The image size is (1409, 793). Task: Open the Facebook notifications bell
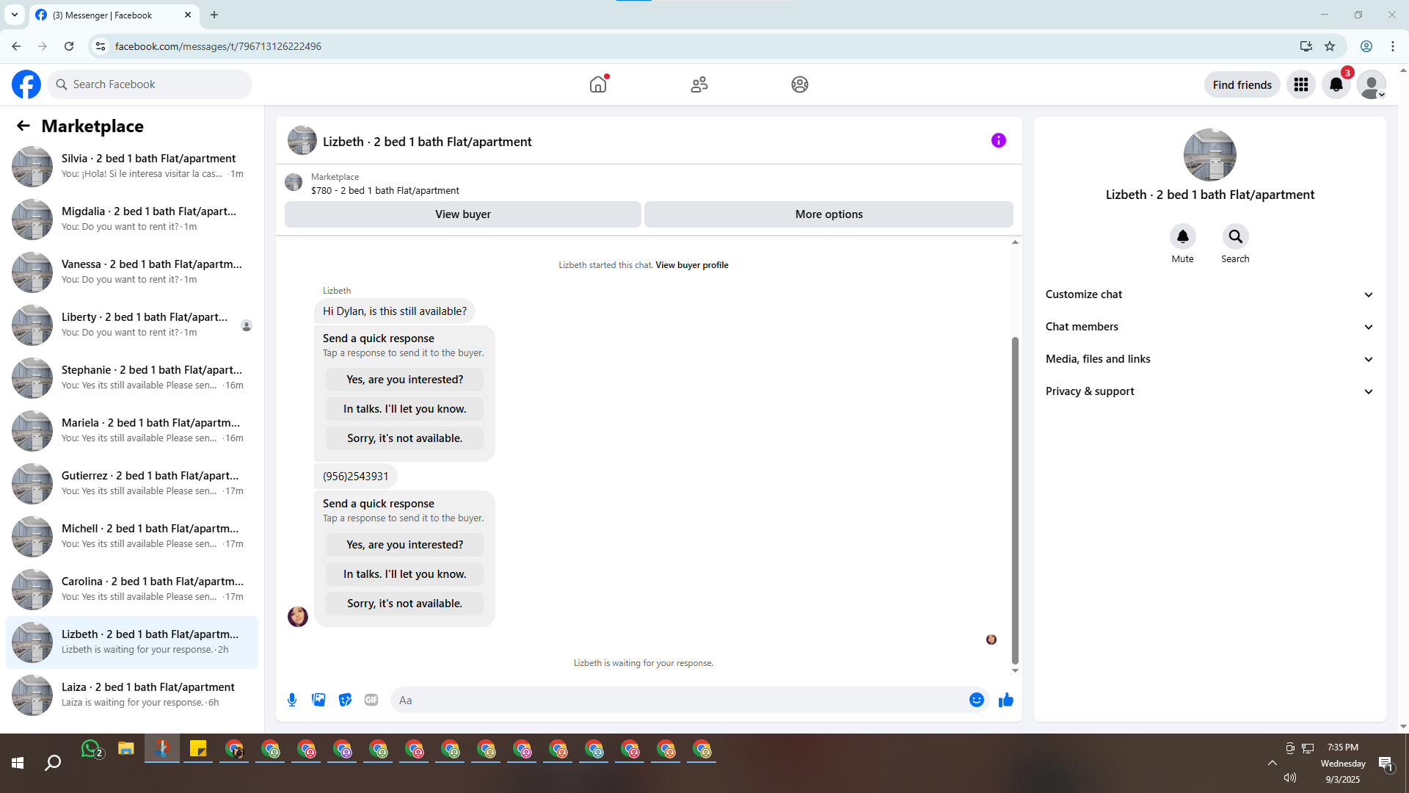1336,84
